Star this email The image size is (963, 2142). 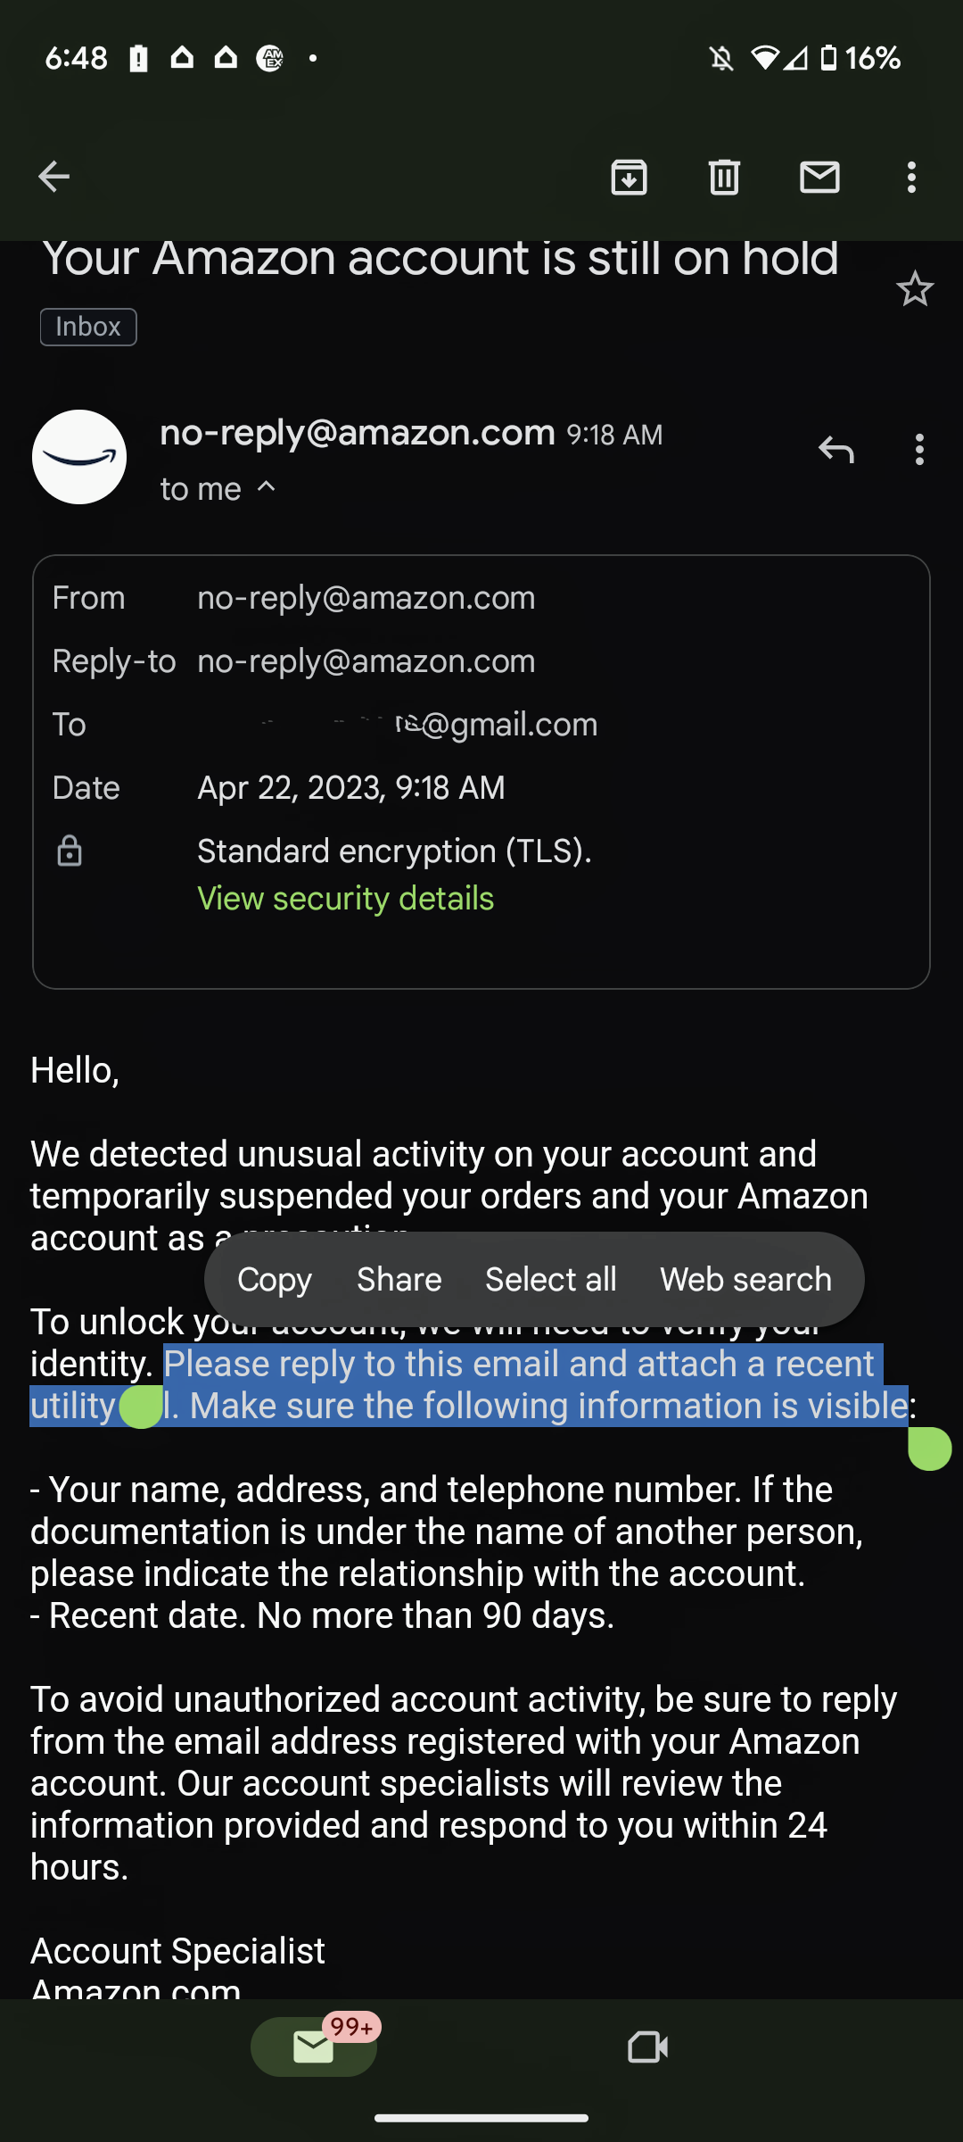coord(915,289)
